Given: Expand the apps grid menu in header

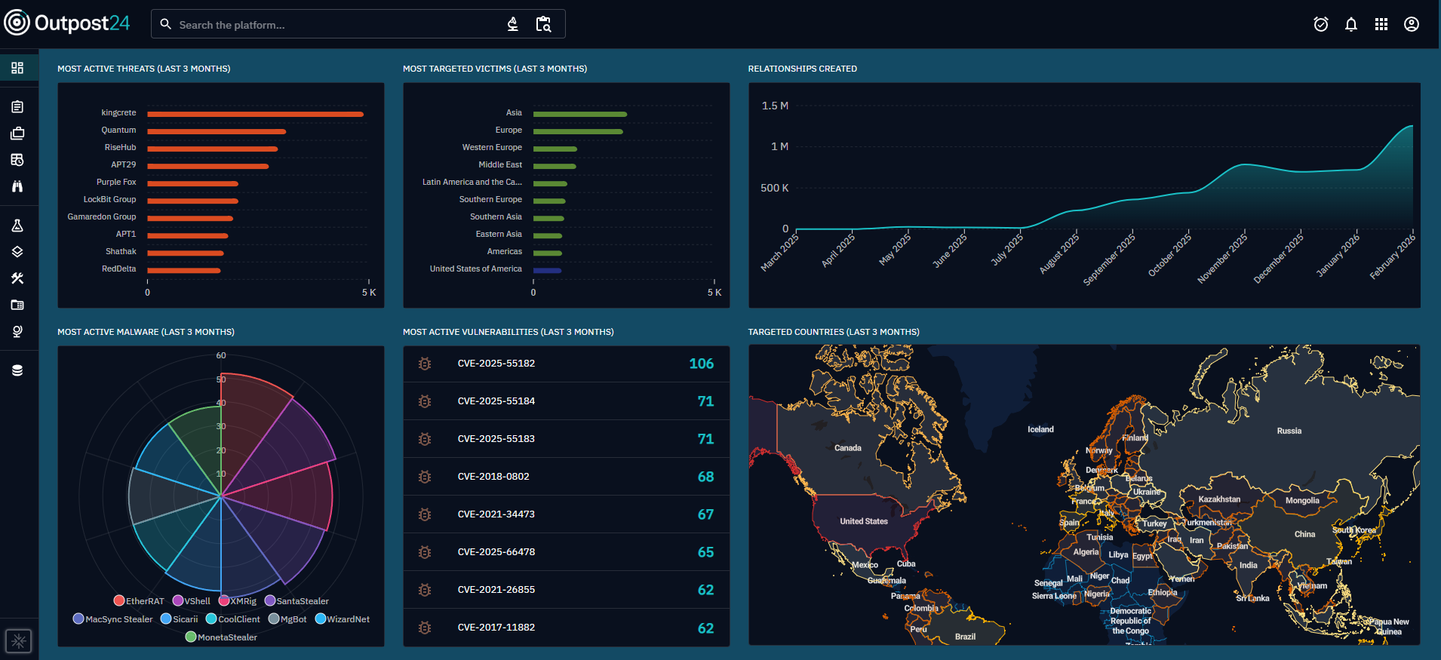Looking at the screenshot, I should [x=1381, y=24].
